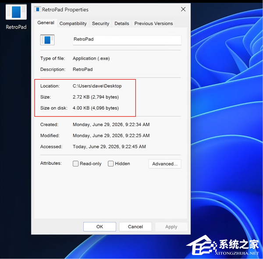Click the Application (.exe) file type text
The width and height of the screenshot is (263, 259).
click(91, 58)
